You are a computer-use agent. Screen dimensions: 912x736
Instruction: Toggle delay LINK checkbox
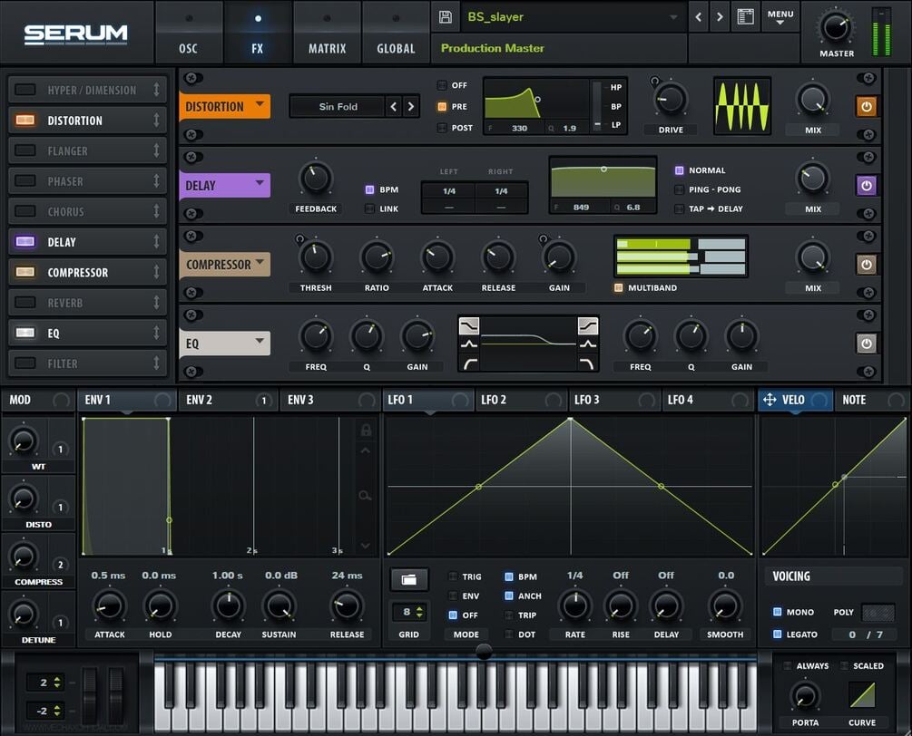click(x=369, y=208)
